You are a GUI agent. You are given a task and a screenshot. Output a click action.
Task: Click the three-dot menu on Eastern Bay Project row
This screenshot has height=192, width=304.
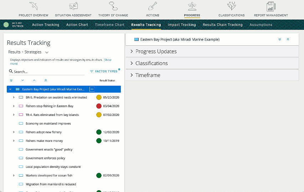[92, 89]
